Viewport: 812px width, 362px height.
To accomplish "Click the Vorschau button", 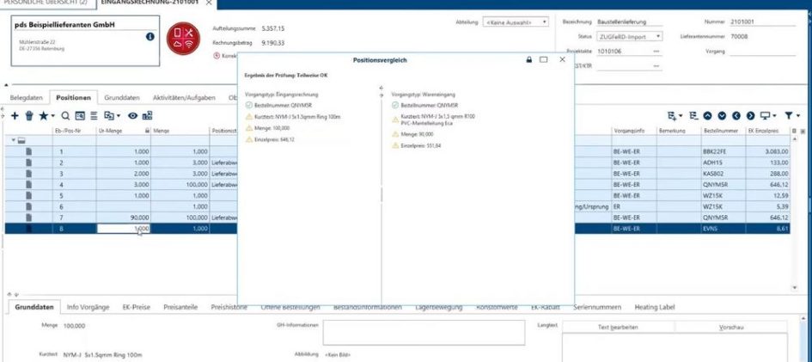I will [731, 328].
